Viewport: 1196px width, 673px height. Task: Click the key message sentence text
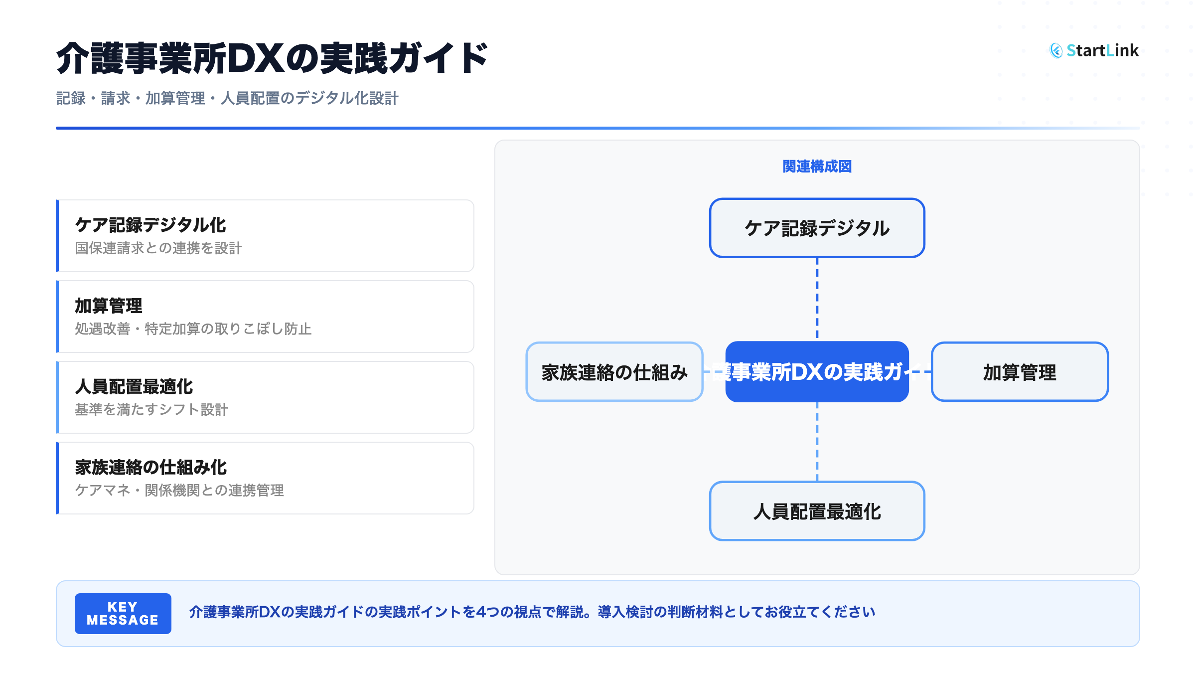532,612
